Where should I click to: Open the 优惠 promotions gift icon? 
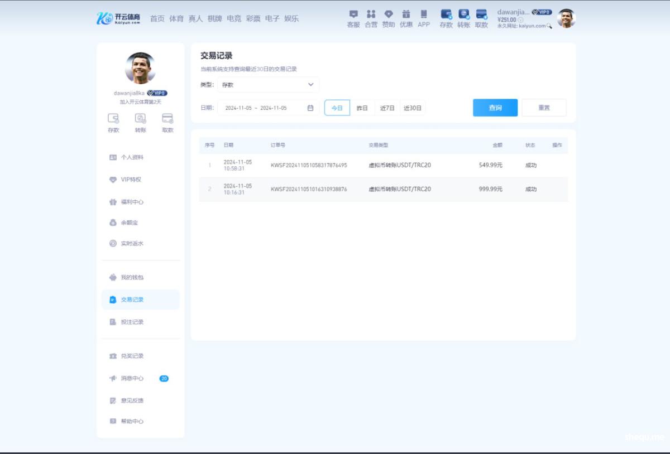(x=406, y=15)
